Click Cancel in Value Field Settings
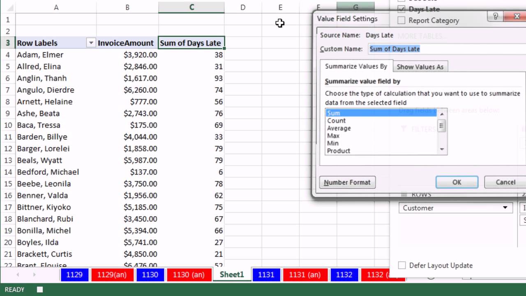This screenshot has height=296, width=526. coord(505,182)
